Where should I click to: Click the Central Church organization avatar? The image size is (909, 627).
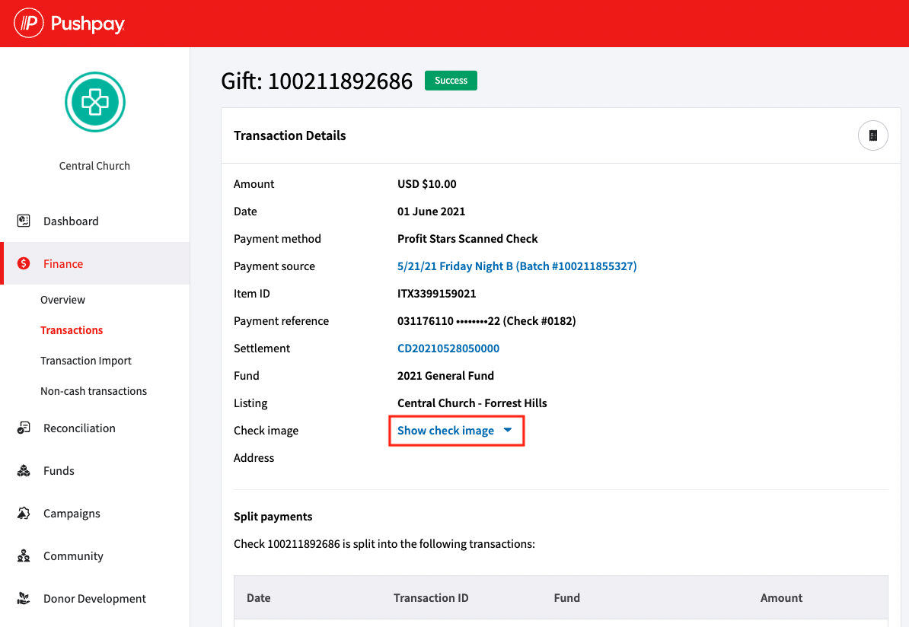click(94, 102)
